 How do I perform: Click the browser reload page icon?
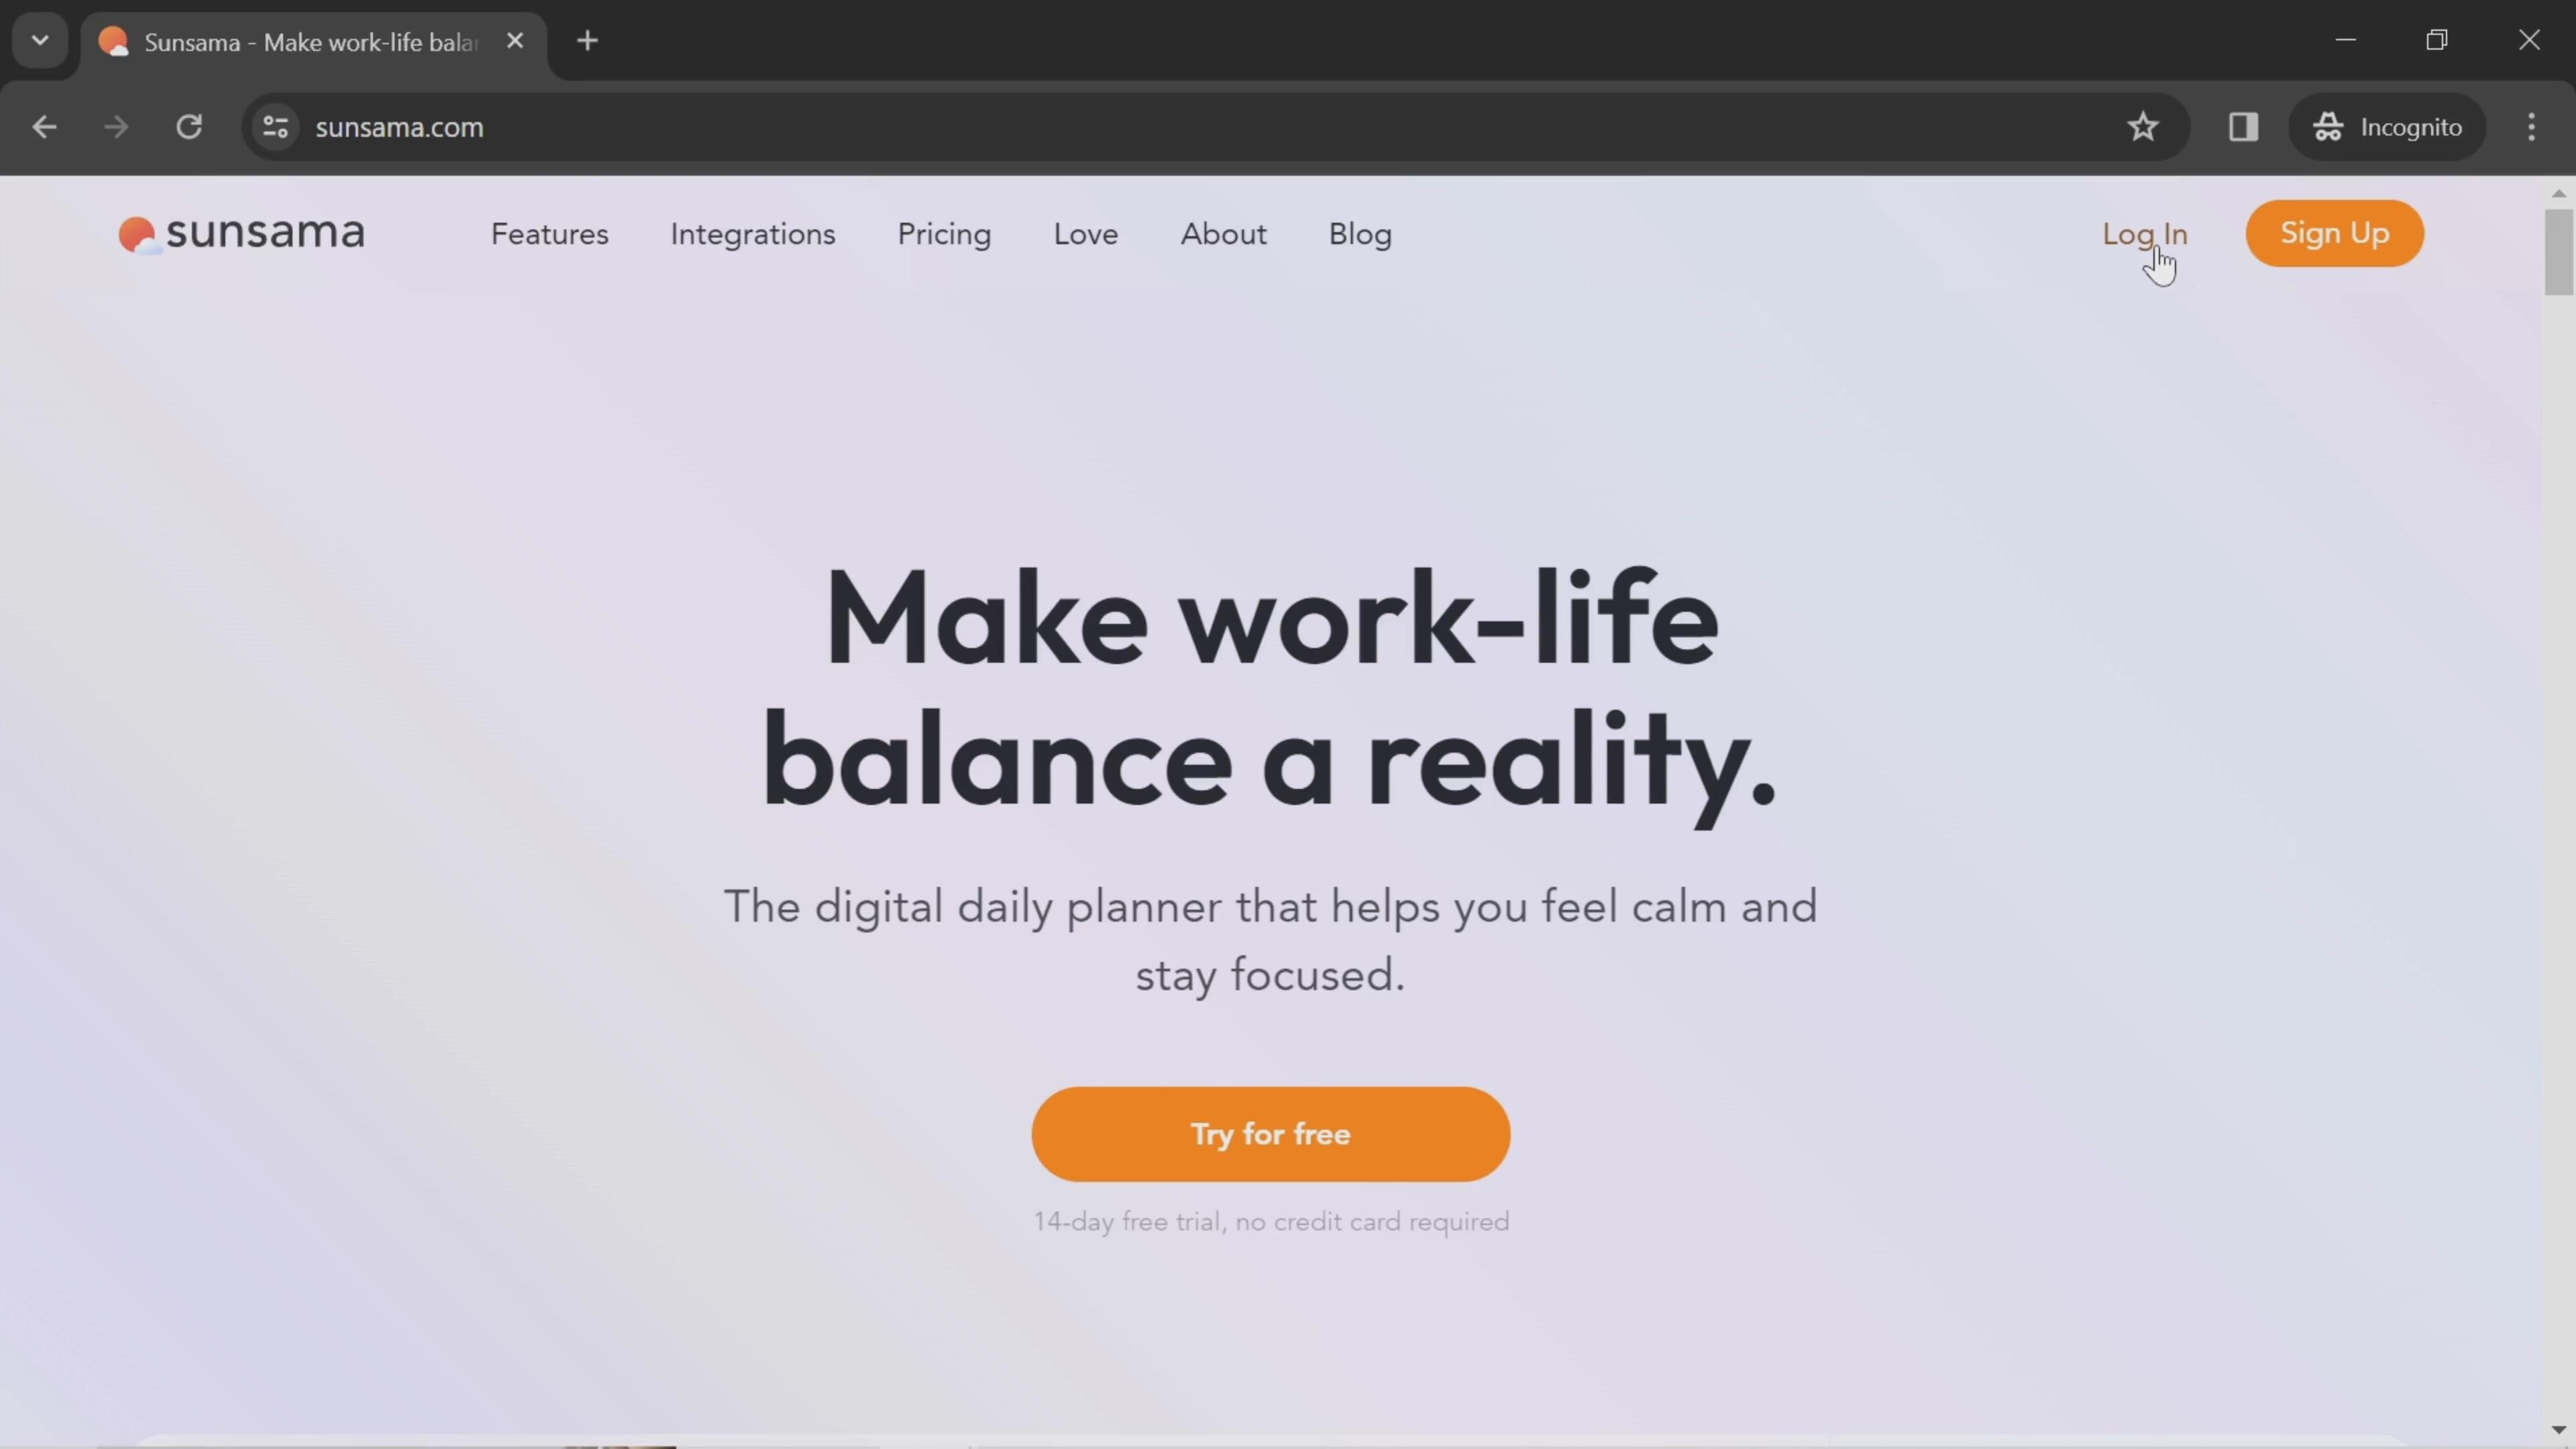point(189,125)
